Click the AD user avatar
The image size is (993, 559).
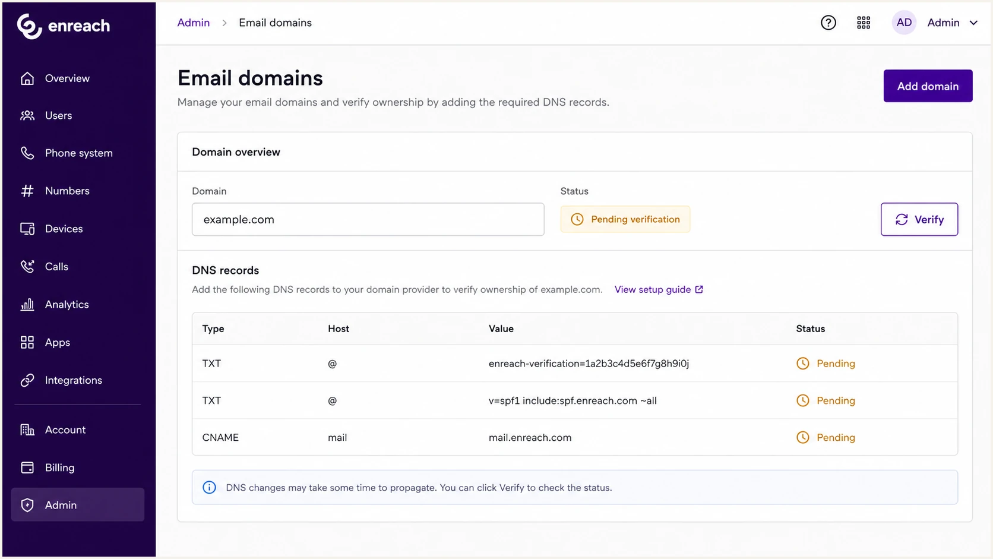pos(904,23)
